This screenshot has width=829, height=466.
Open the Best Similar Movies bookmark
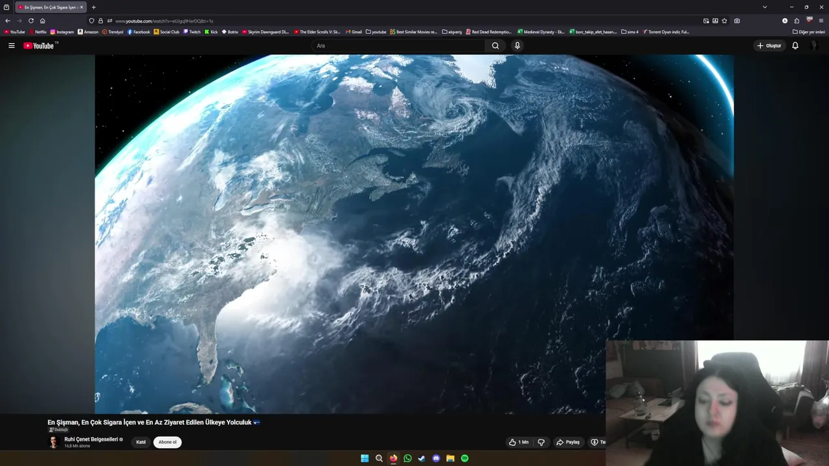pos(414,32)
